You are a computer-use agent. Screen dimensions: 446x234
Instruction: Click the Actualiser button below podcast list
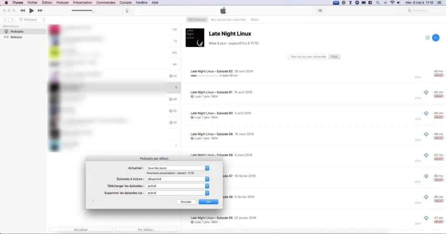pyautogui.click(x=81, y=230)
